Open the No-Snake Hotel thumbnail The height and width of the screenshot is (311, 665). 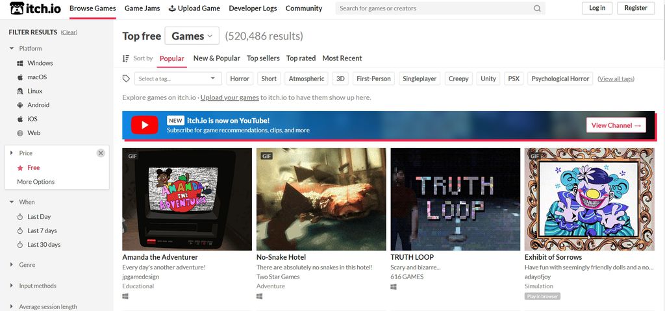[x=321, y=199]
